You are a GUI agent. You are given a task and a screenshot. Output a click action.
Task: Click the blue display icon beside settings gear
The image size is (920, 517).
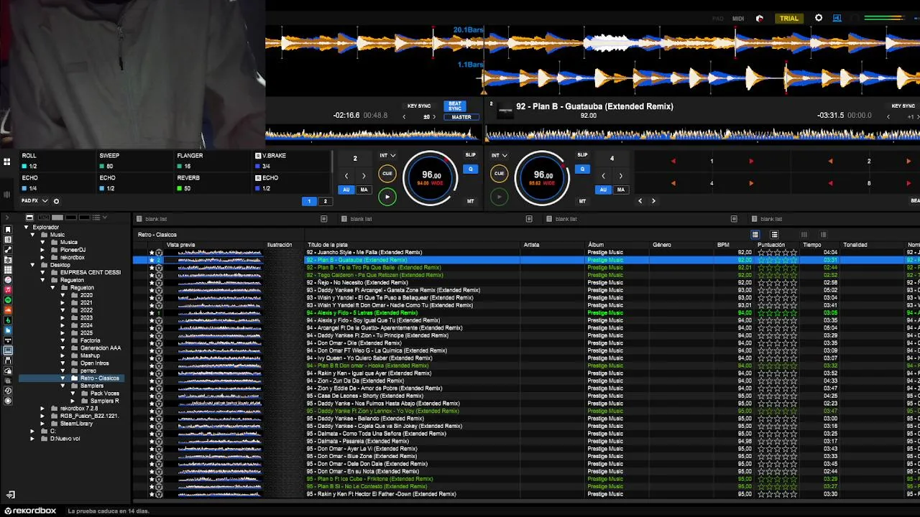(x=837, y=18)
